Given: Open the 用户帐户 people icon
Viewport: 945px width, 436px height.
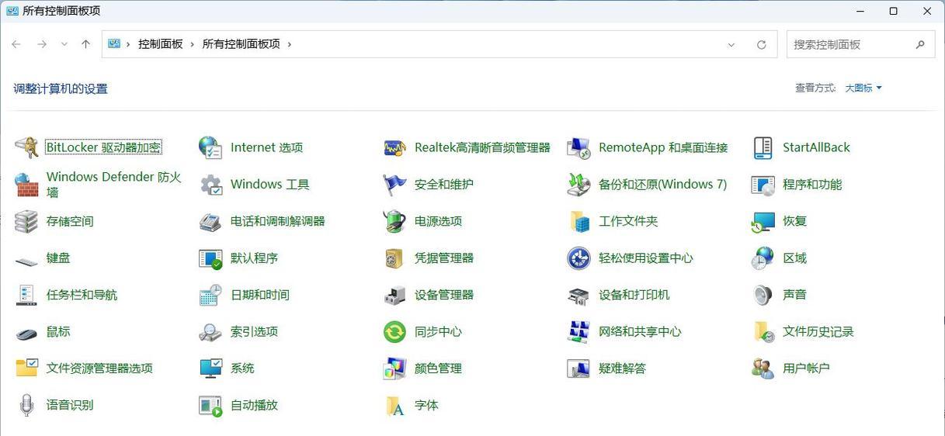Looking at the screenshot, I should (x=763, y=369).
